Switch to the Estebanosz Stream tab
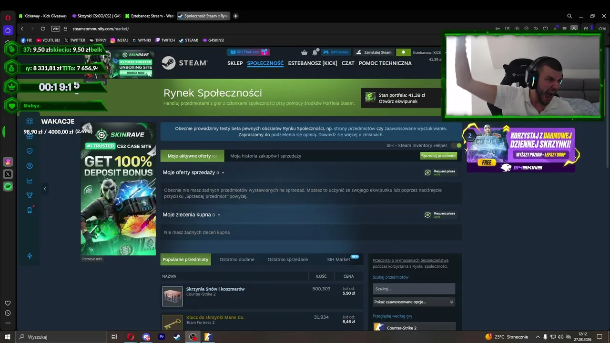This screenshot has width=610, height=343. pos(150,16)
